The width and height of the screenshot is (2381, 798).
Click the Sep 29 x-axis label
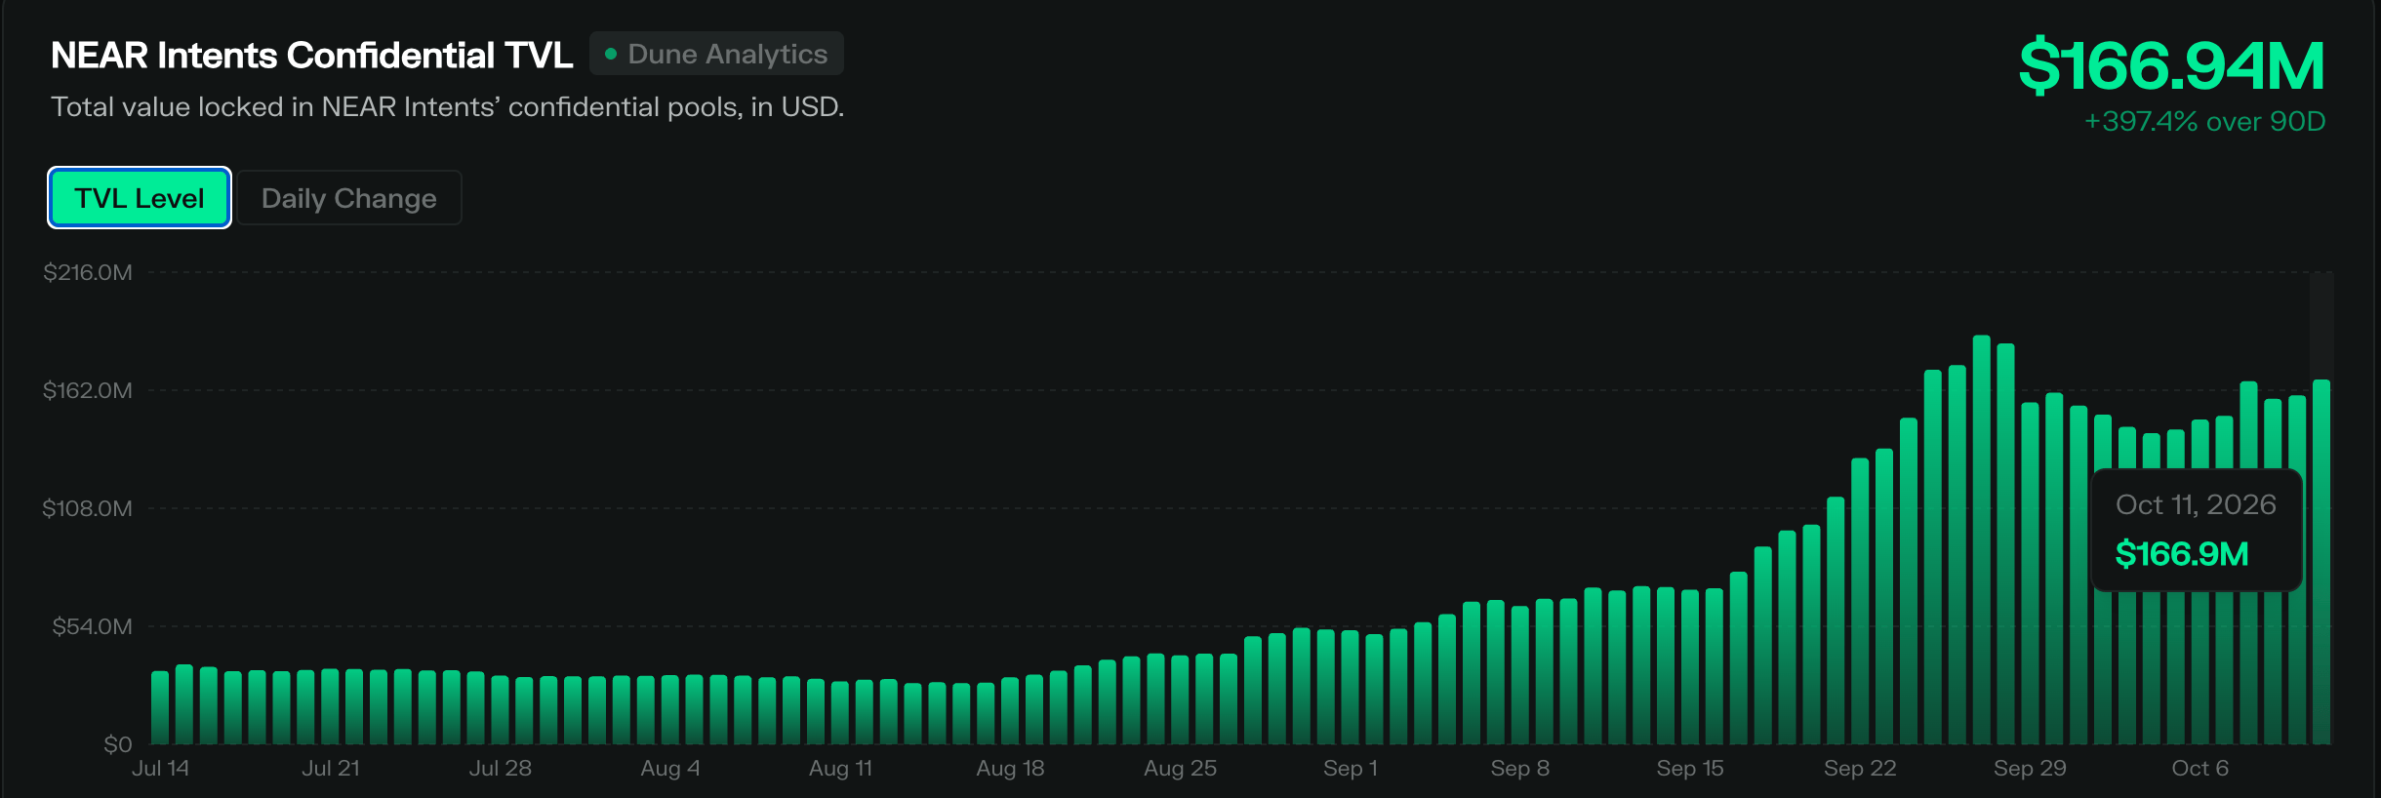2030,769
